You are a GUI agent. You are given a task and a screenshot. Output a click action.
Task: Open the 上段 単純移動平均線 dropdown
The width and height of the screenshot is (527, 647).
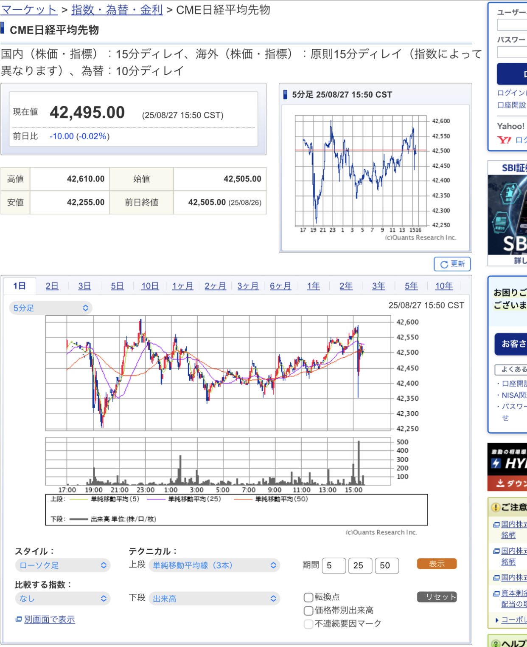214,565
